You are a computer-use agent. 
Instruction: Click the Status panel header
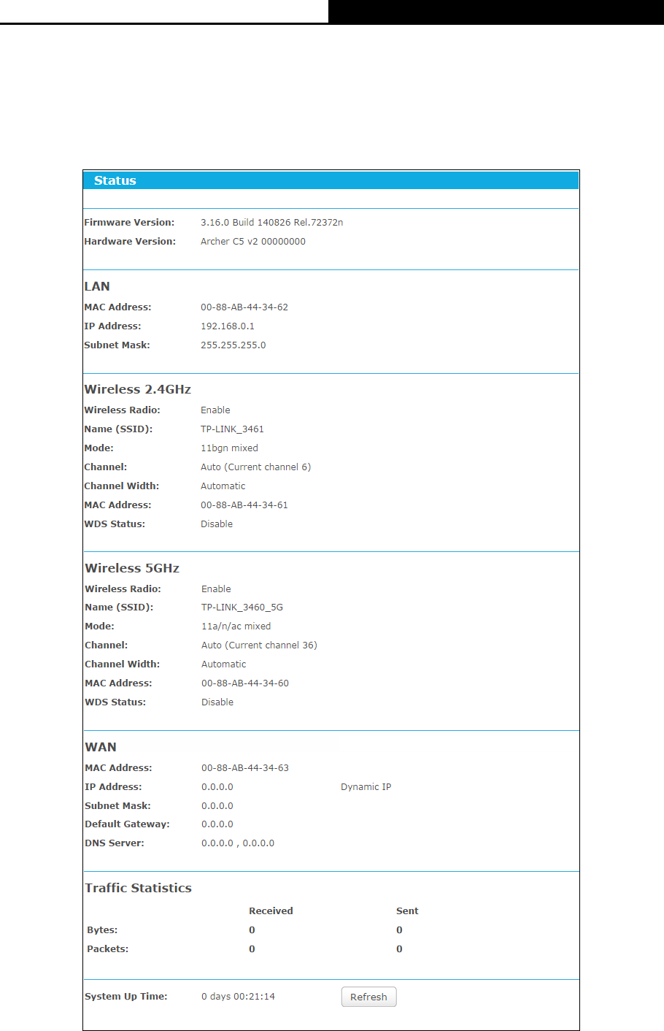331,180
